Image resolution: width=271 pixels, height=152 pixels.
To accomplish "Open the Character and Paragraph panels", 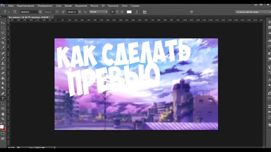I will click(145, 12).
